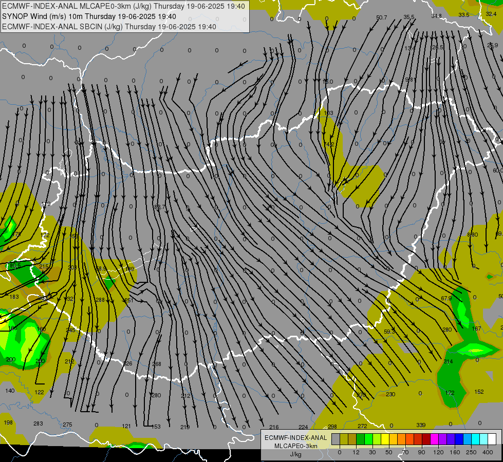The height and width of the screenshot is (462, 503).
Task: Click the map value '314'
Action: 448,362
